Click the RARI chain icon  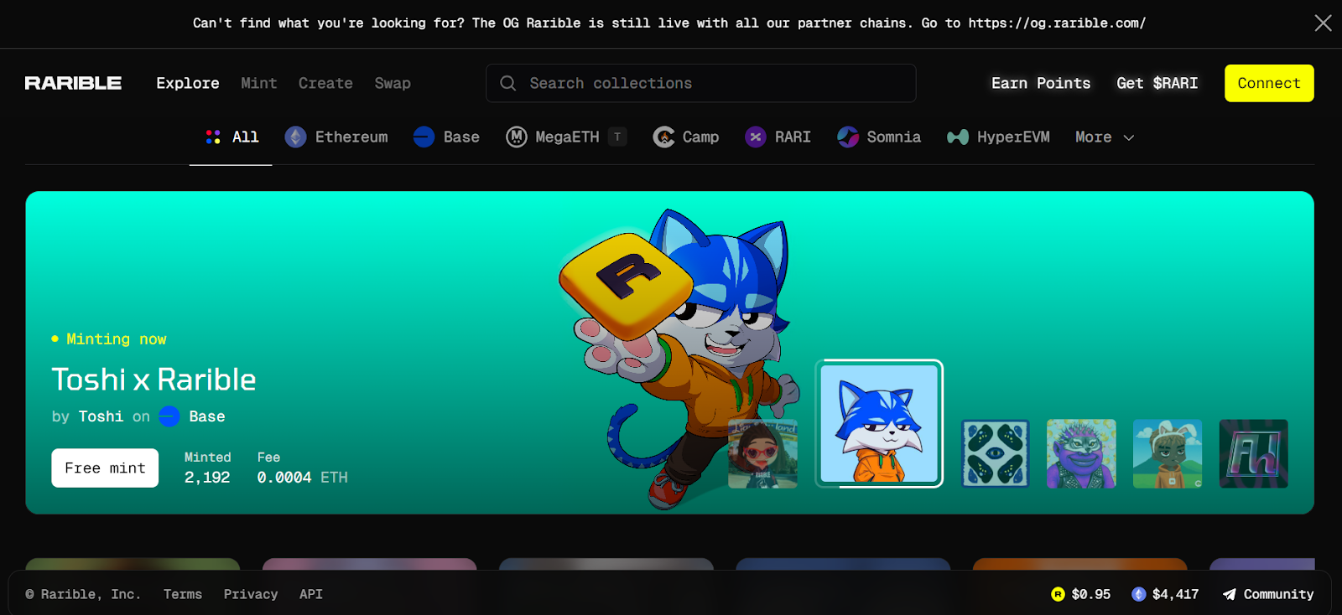[x=756, y=137]
